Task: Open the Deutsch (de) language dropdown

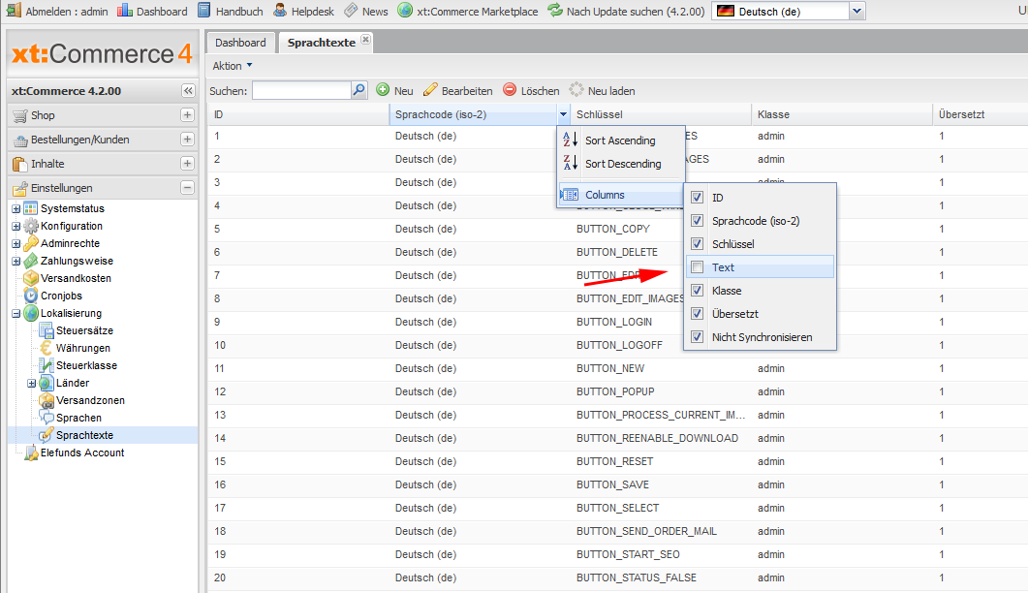Action: [857, 12]
